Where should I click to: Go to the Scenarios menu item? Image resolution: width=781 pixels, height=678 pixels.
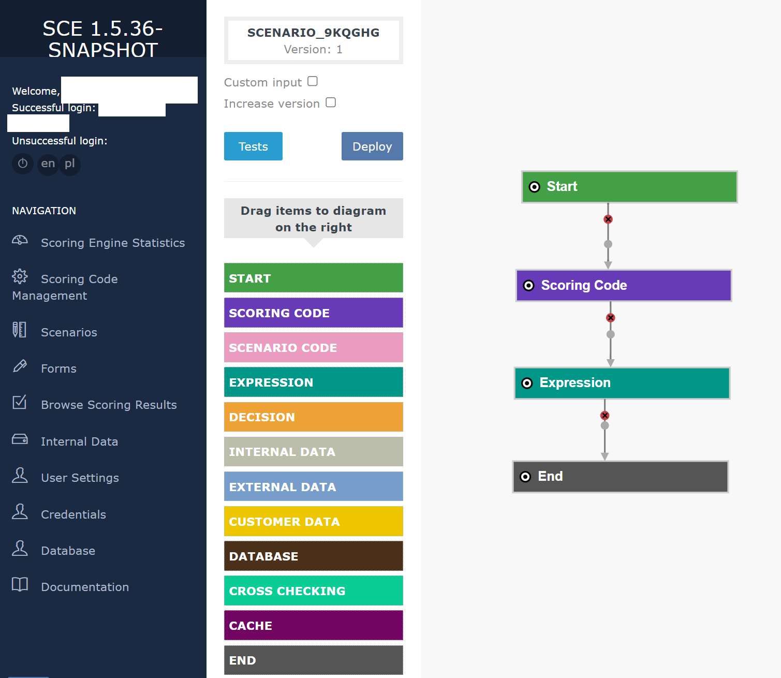tap(69, 332)
